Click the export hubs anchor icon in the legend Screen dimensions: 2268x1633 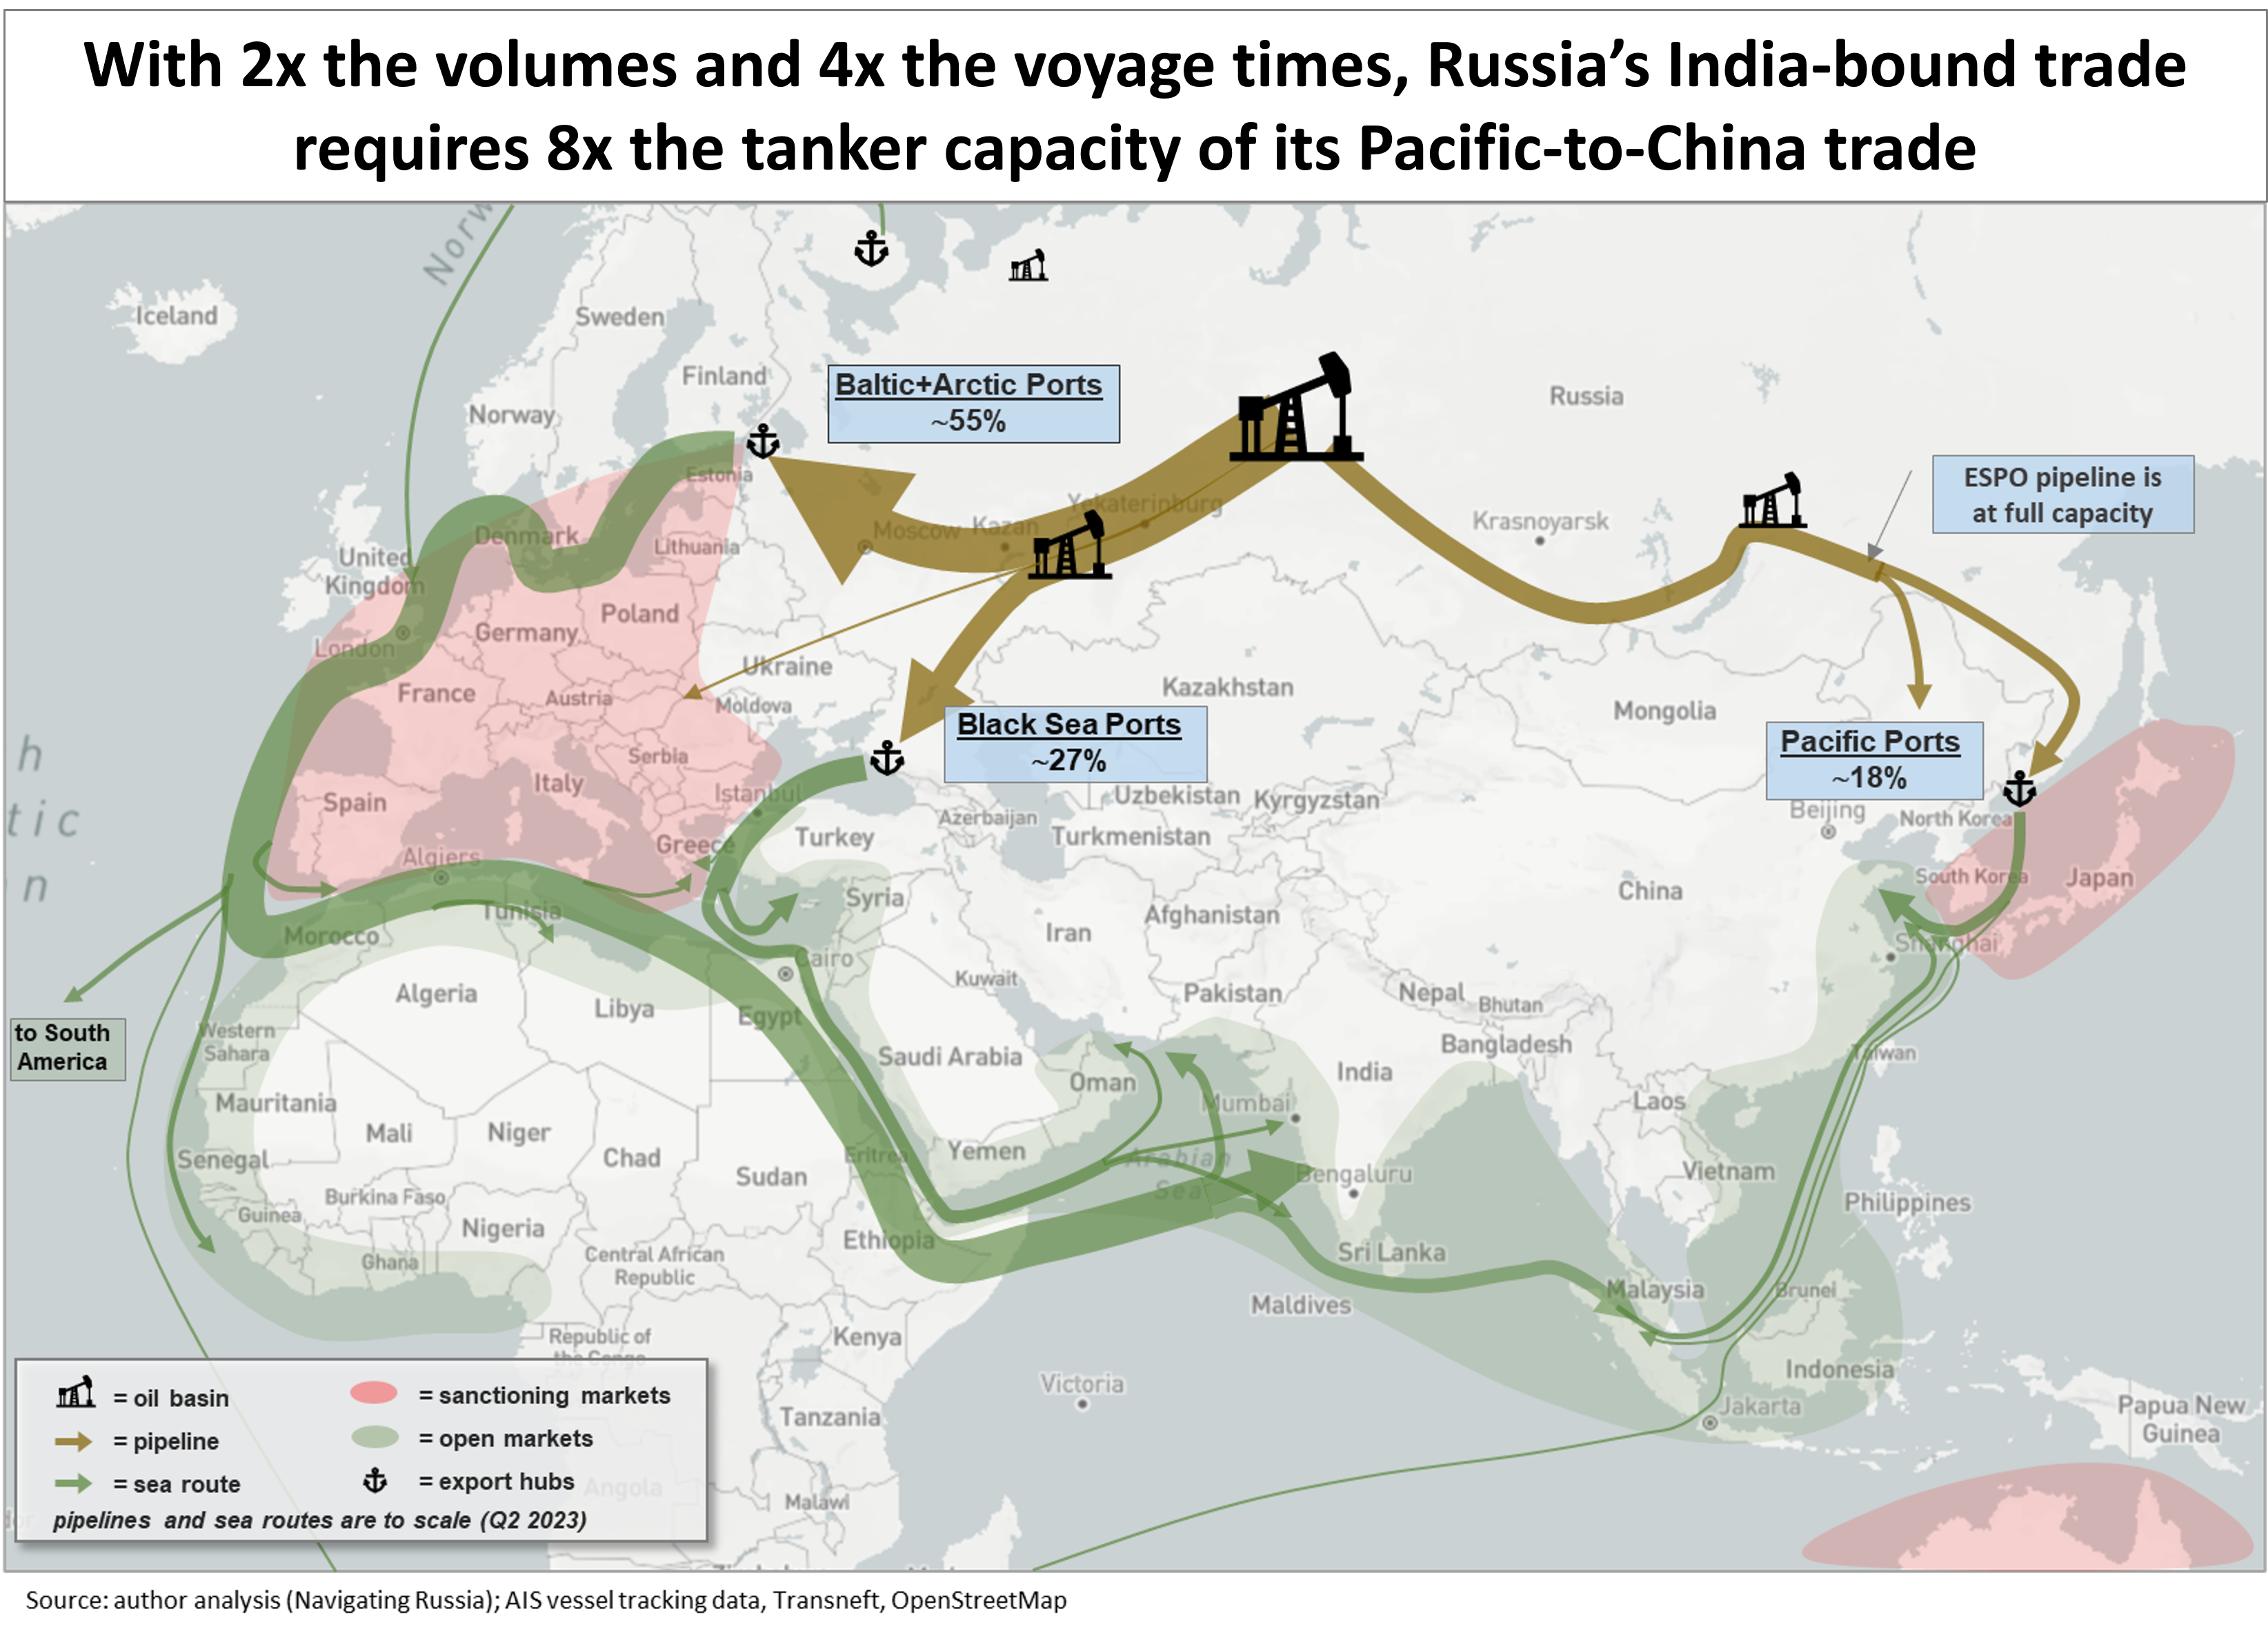375,1480
